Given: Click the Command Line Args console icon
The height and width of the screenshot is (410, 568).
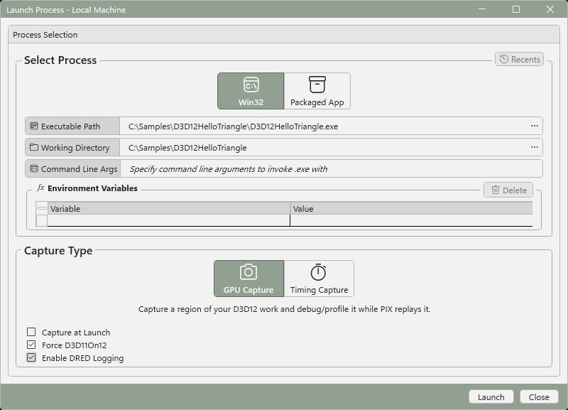Looking at the screenshot, I should 33,168.
